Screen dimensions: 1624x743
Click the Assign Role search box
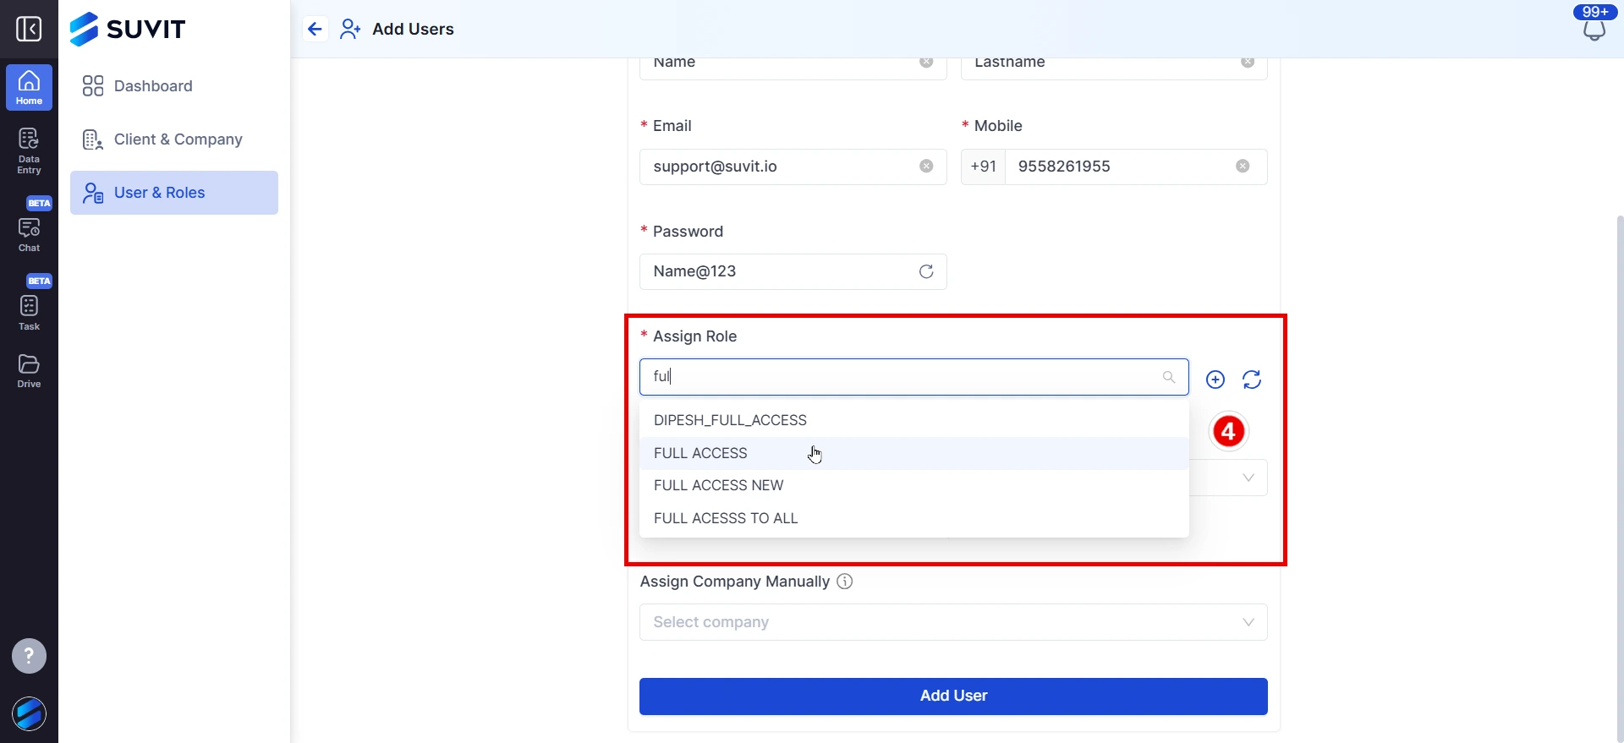(x=914, y=377)
